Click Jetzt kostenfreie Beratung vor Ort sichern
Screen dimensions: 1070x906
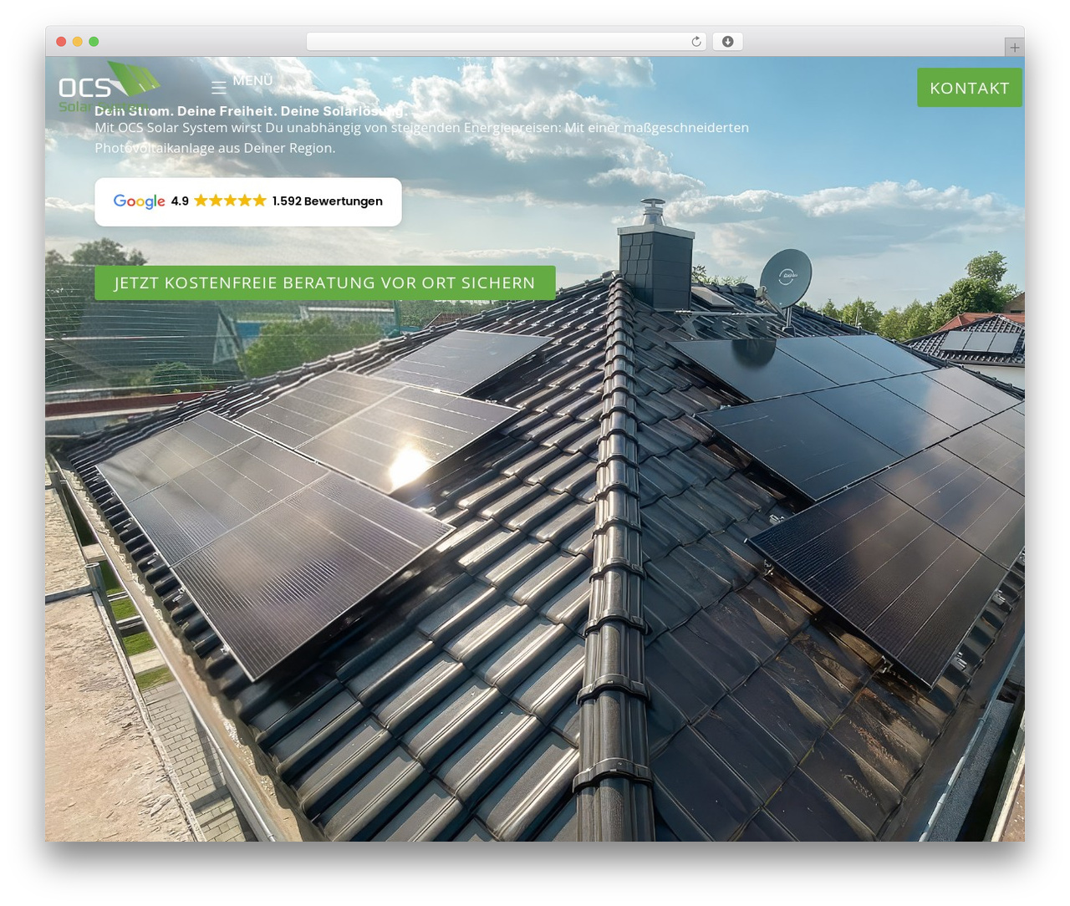[x=325, y=282]
